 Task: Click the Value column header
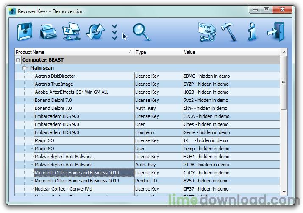(231, 52)
